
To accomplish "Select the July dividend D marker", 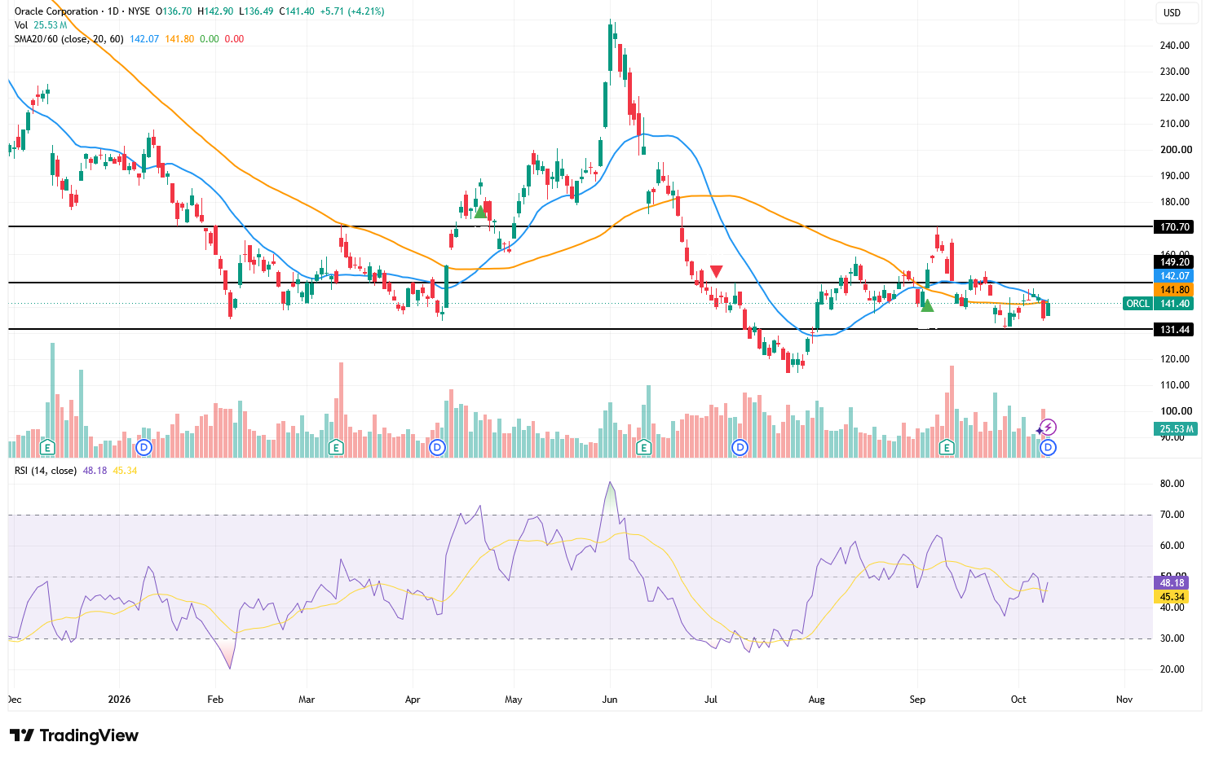I will click(740, 447).
